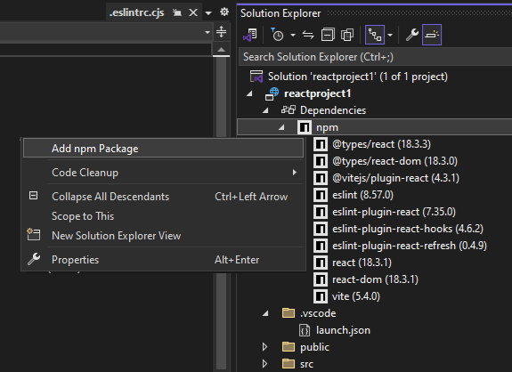
Task: Open the Pending Changes Filter clock icon
Action: 278,35
